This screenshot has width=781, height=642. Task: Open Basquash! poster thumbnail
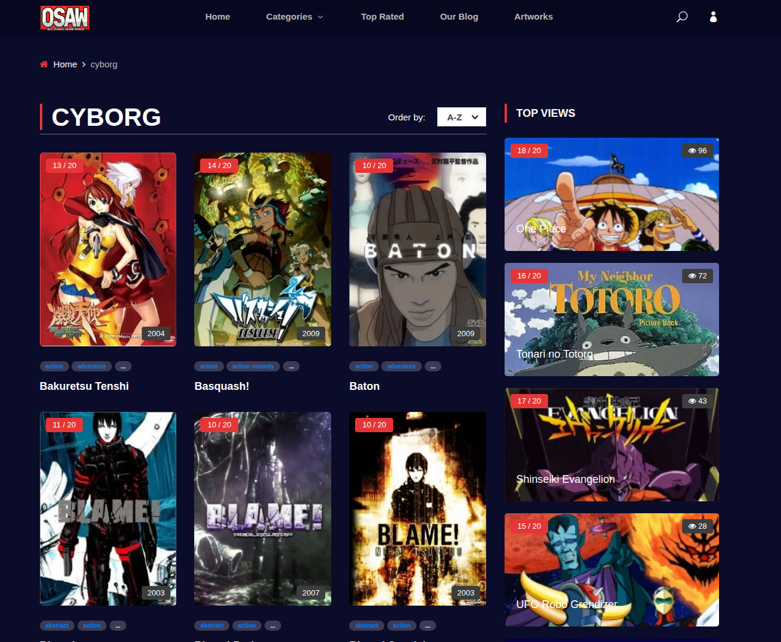[x=263, y=250]
